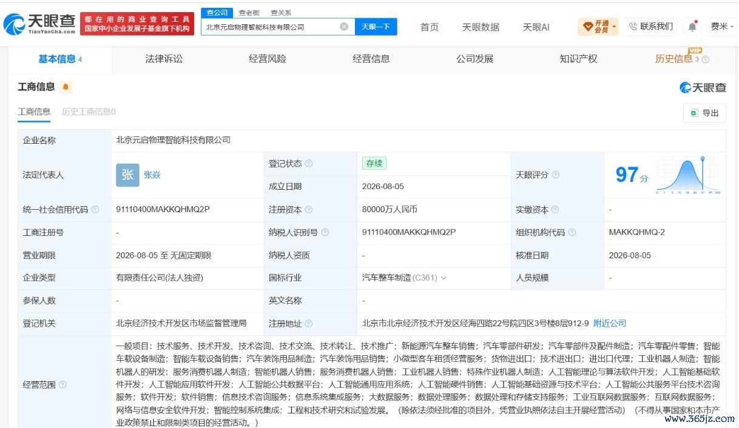The width and height of the screenshot is (739, 428).
Task: Select the 知识产权 tab
Action: [579, 59]
